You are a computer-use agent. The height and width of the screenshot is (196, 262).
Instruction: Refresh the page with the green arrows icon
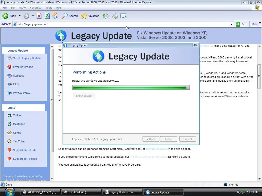47,16
